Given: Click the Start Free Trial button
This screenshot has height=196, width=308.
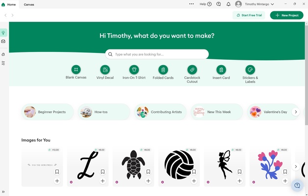Looking at the screenshot, I should [x=249, y=15].
